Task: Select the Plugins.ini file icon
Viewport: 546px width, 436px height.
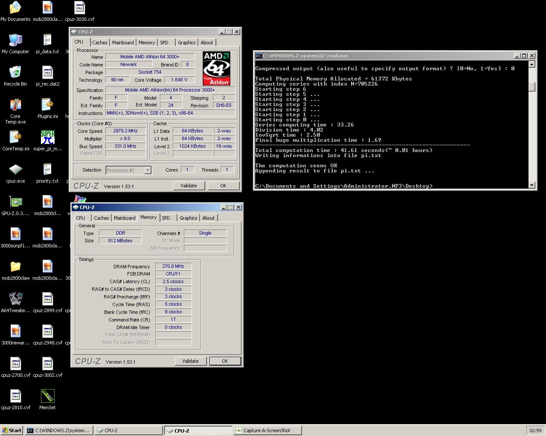Action: tap(47, 108)
